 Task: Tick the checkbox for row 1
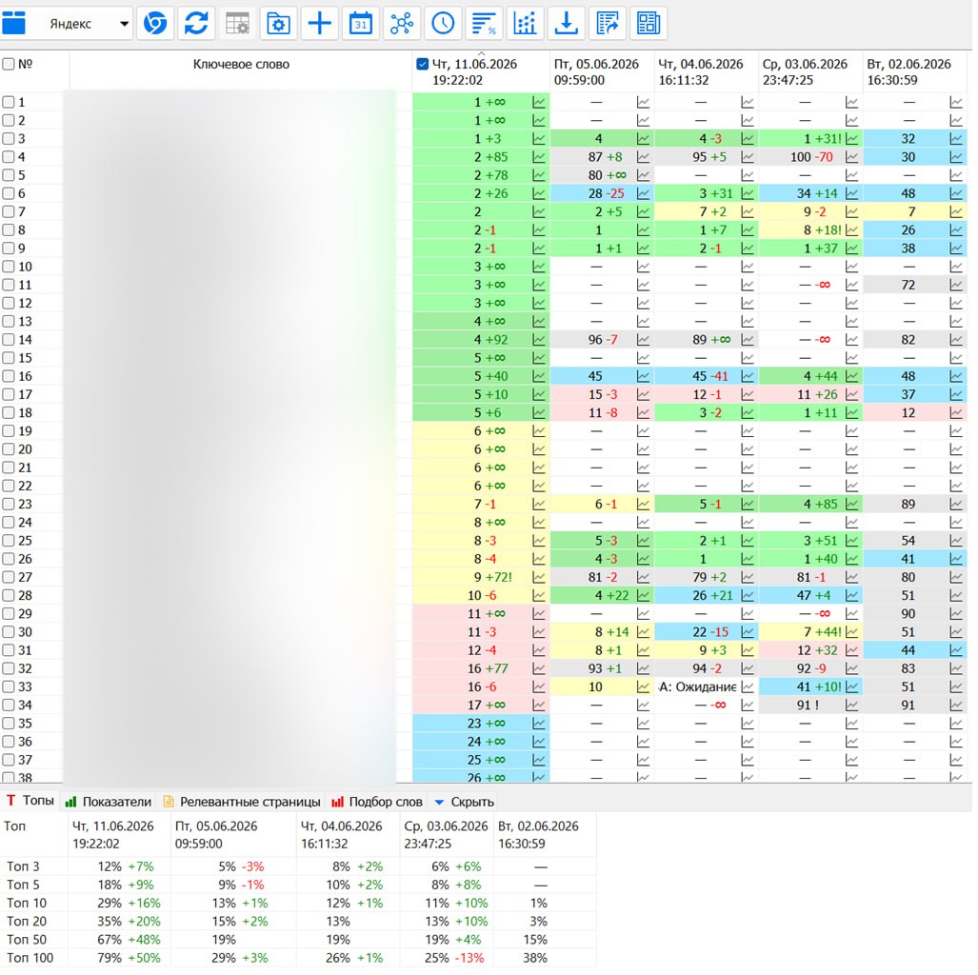point(9,102)
